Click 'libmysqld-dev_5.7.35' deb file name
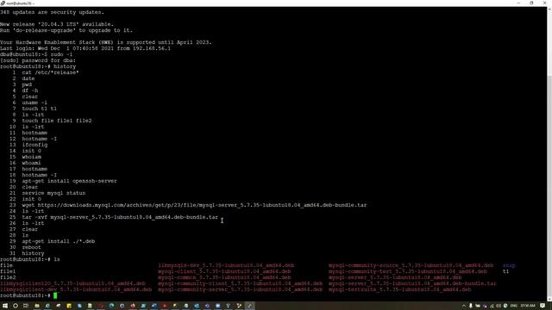Viewport: 552px width, 310px height. point(226,265)
